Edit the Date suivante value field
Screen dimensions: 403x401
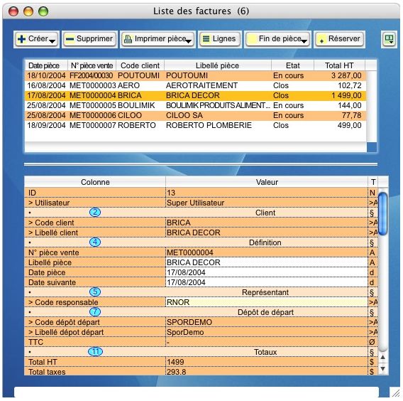point(267,282)
